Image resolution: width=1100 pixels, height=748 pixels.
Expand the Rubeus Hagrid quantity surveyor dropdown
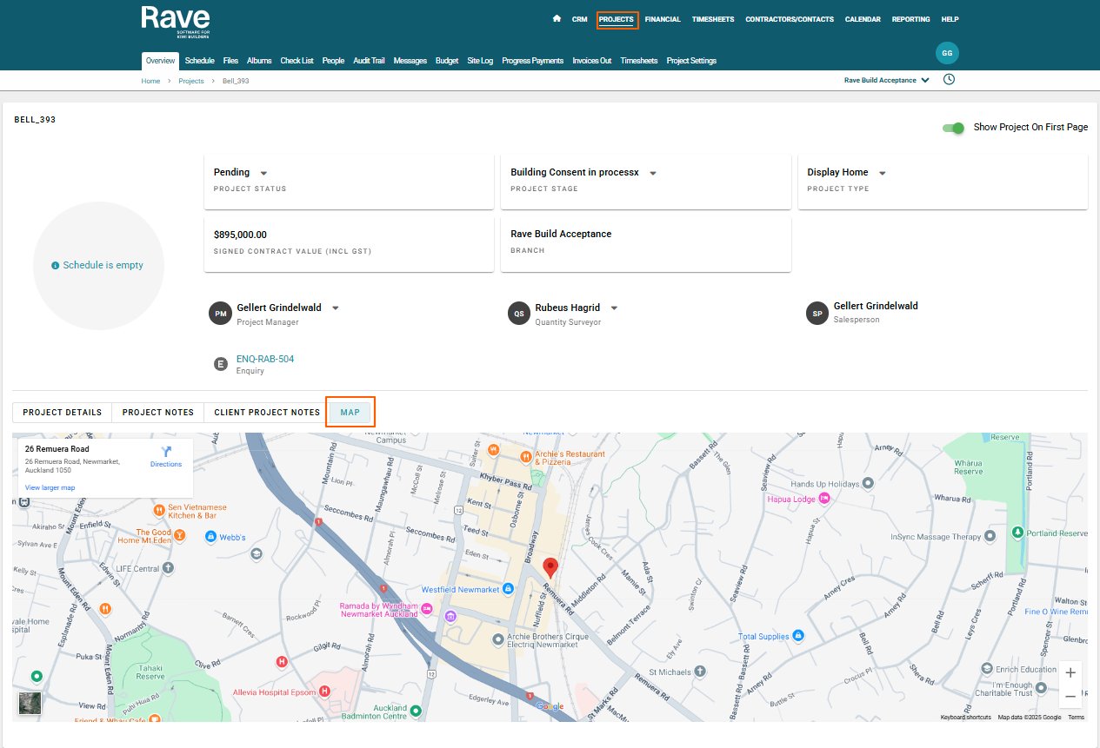click(614, 308)
